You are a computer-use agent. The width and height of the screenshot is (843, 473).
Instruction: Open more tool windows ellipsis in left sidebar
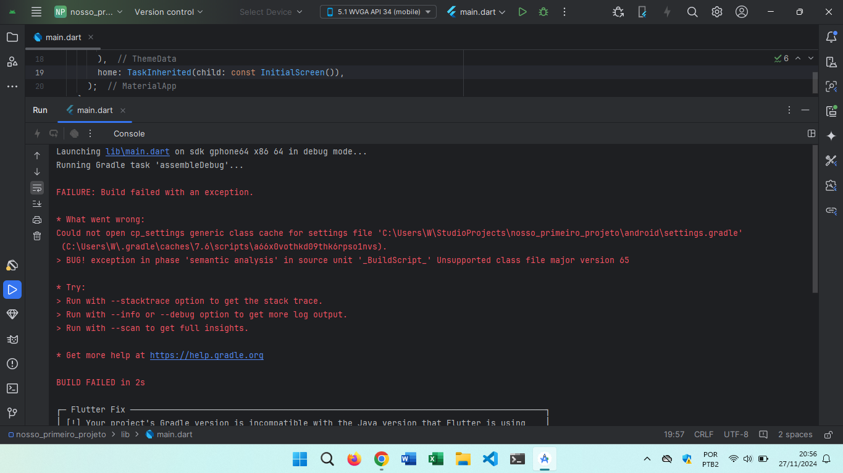coord(12,86)
